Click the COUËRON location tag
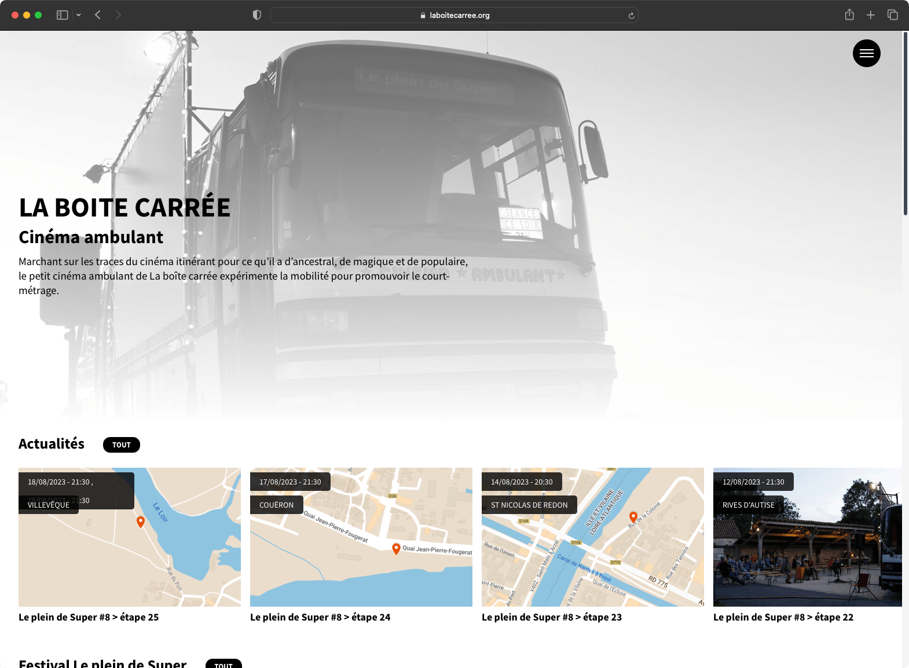Image resolution: width=909 pixels, height=668 pixels. pyautogui.click(x=277, y=505)
